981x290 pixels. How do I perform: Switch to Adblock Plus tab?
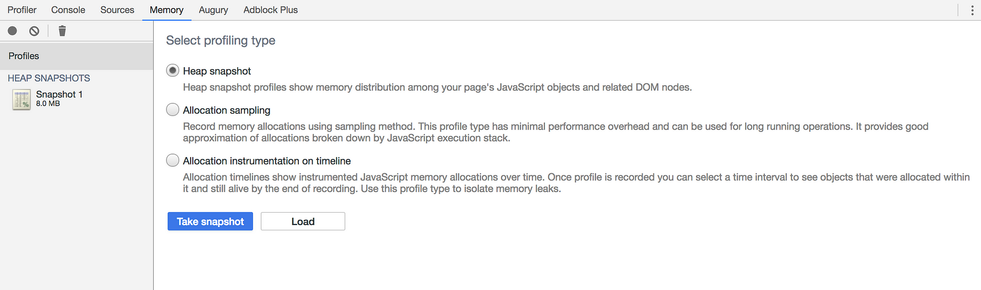[x=271, y=10]
